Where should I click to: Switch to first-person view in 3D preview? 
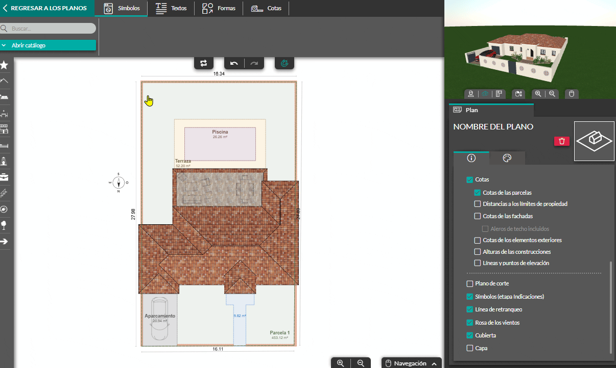pos(471,94)
